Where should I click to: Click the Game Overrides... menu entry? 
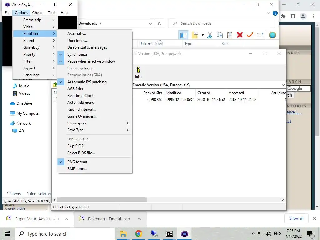coord(94,116)
